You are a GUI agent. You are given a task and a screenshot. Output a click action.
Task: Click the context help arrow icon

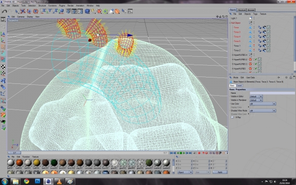click(x=124, y=11)
